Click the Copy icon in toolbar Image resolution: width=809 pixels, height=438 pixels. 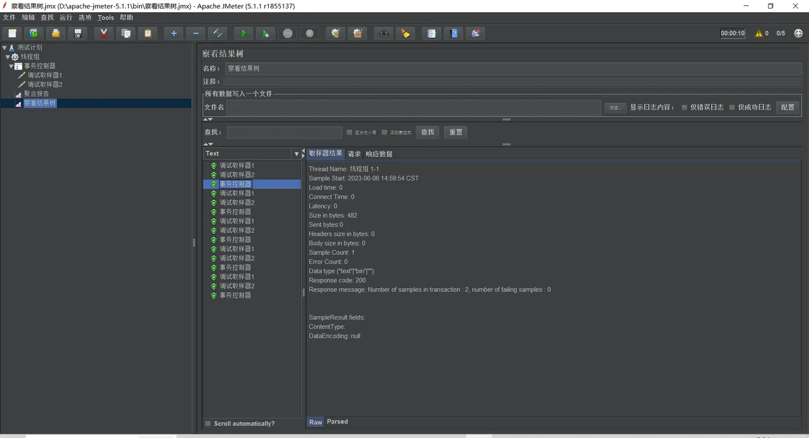pos(125,34)
